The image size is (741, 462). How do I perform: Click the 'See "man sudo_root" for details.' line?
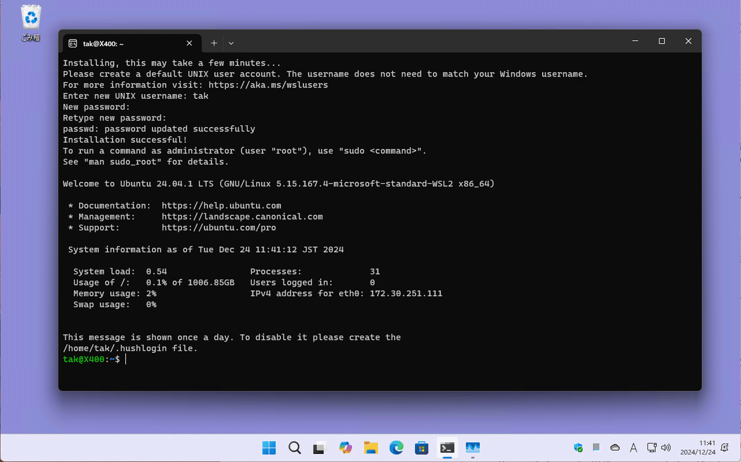point(146,162)
